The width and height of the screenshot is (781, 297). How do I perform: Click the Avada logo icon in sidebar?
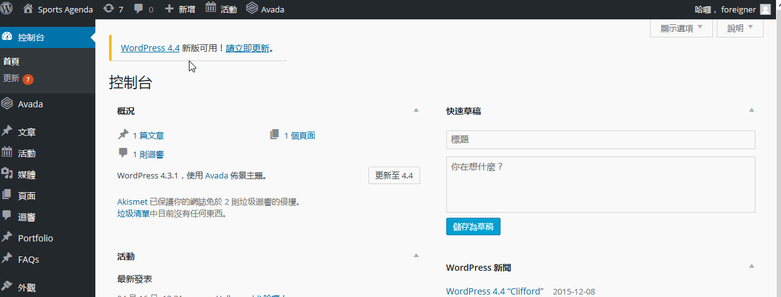(x=7, y=104)
